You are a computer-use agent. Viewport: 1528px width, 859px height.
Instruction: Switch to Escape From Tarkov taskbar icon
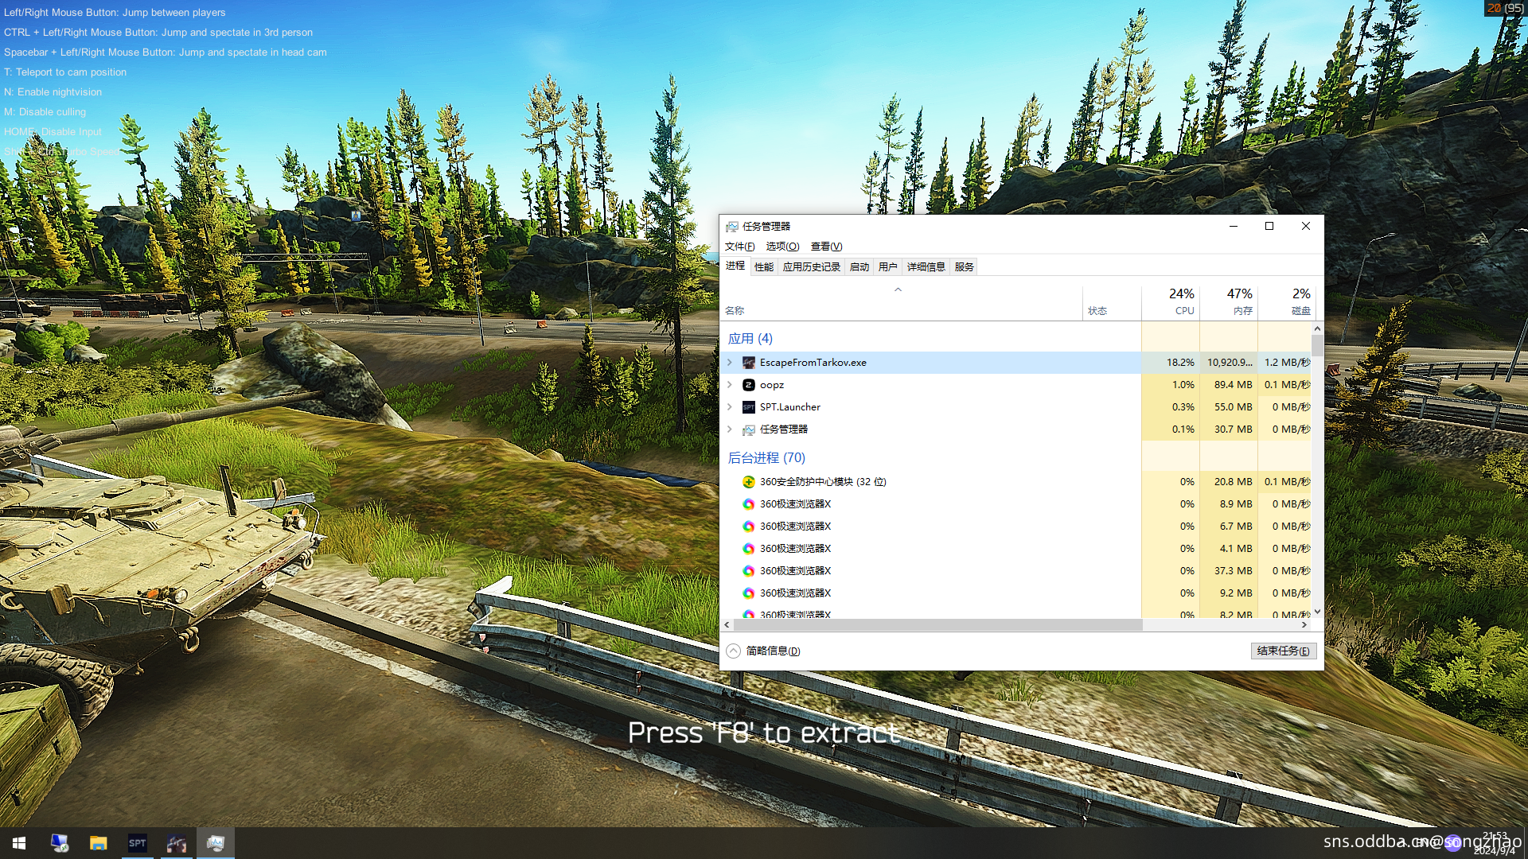[x=177, y=843]
